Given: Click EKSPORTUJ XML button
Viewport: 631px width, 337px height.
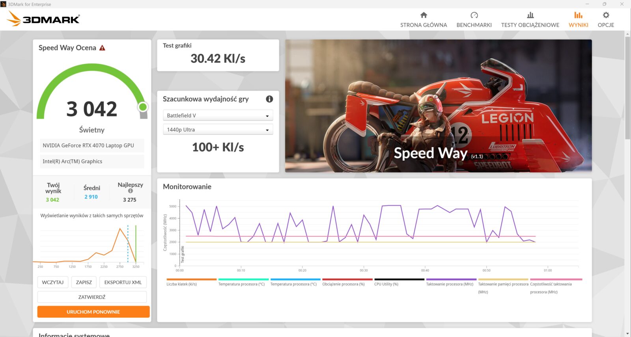Looking at the screenshot, I should tap(123, 282).
